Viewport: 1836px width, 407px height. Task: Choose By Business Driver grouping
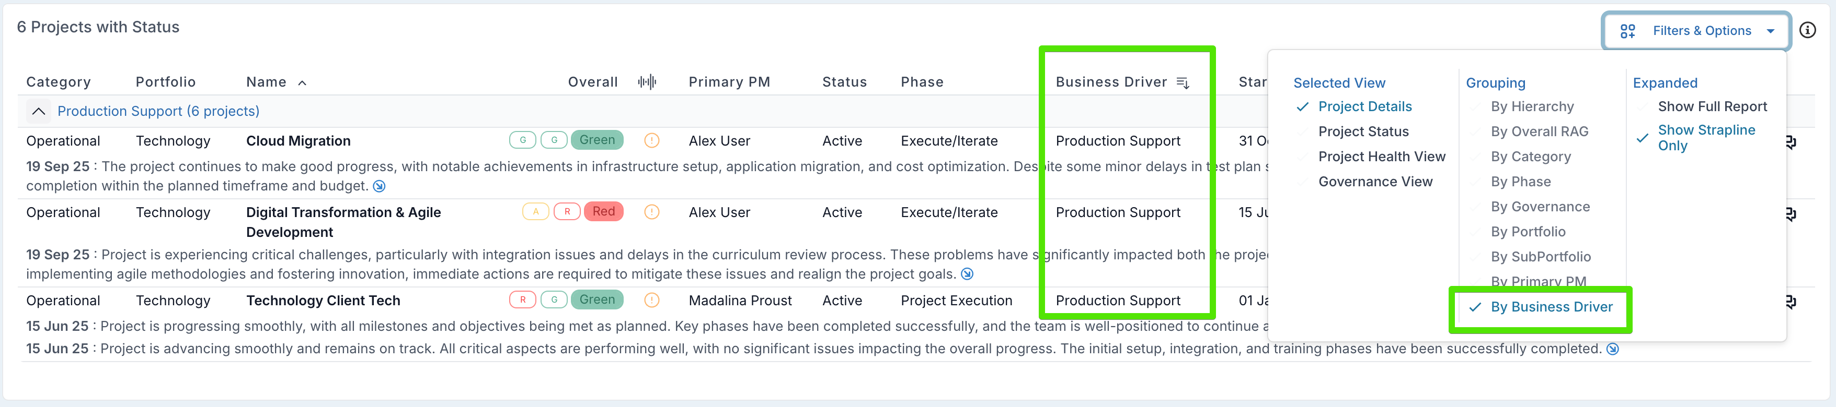(1551, 307)
